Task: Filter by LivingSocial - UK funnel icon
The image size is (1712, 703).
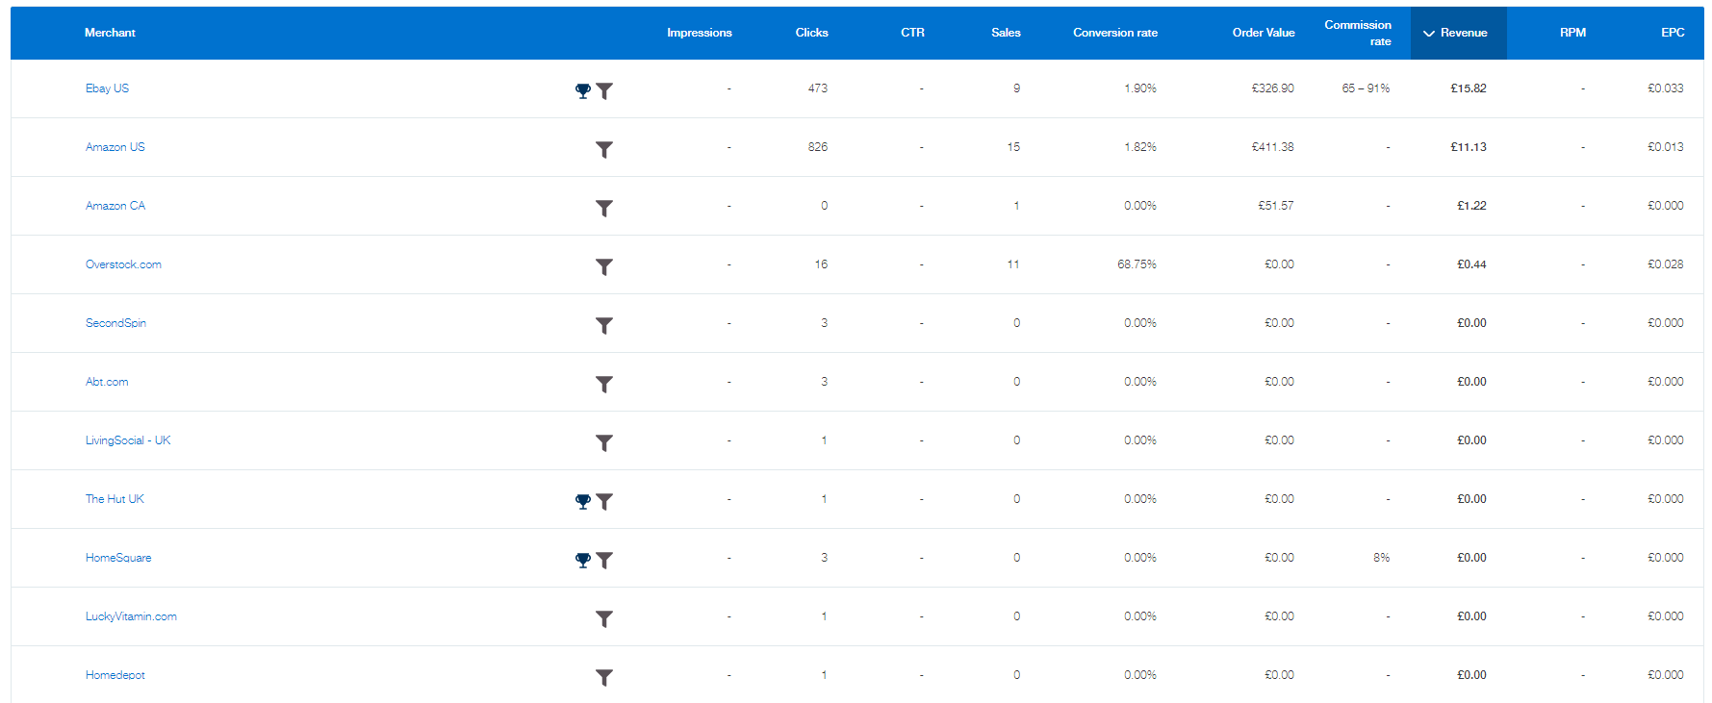Action: point(604,442)
